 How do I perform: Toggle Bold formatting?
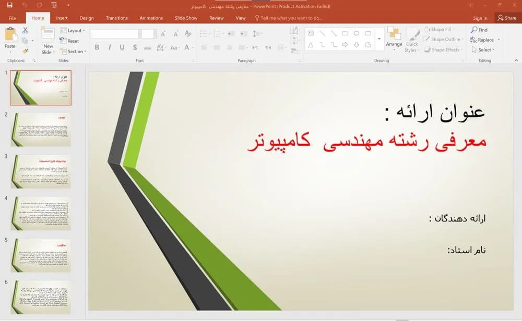click(x=97, y=47)
